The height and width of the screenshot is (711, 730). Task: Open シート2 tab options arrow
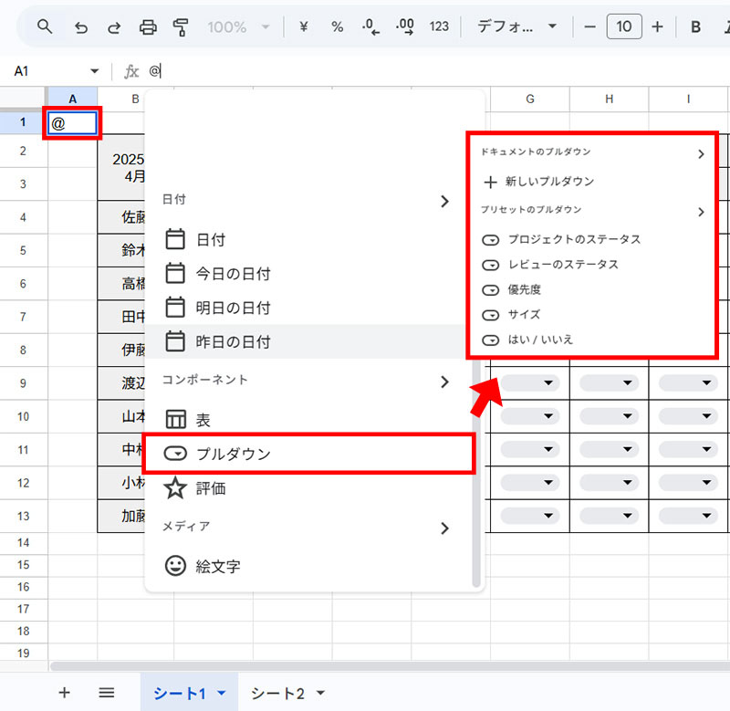pos(320,693)
